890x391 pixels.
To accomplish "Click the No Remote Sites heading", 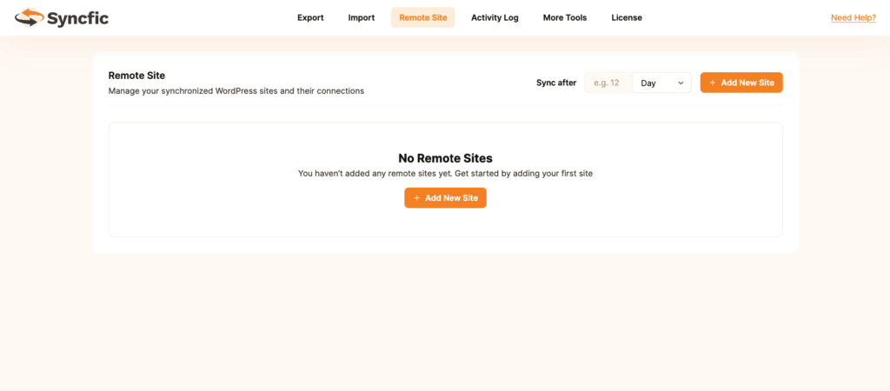I will (x=445, y=158).
